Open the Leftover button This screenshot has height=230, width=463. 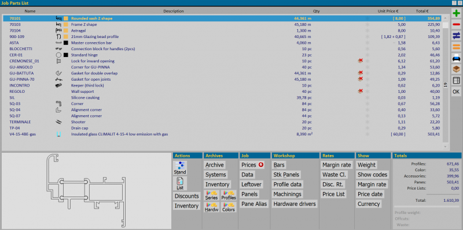click(251, 184)
